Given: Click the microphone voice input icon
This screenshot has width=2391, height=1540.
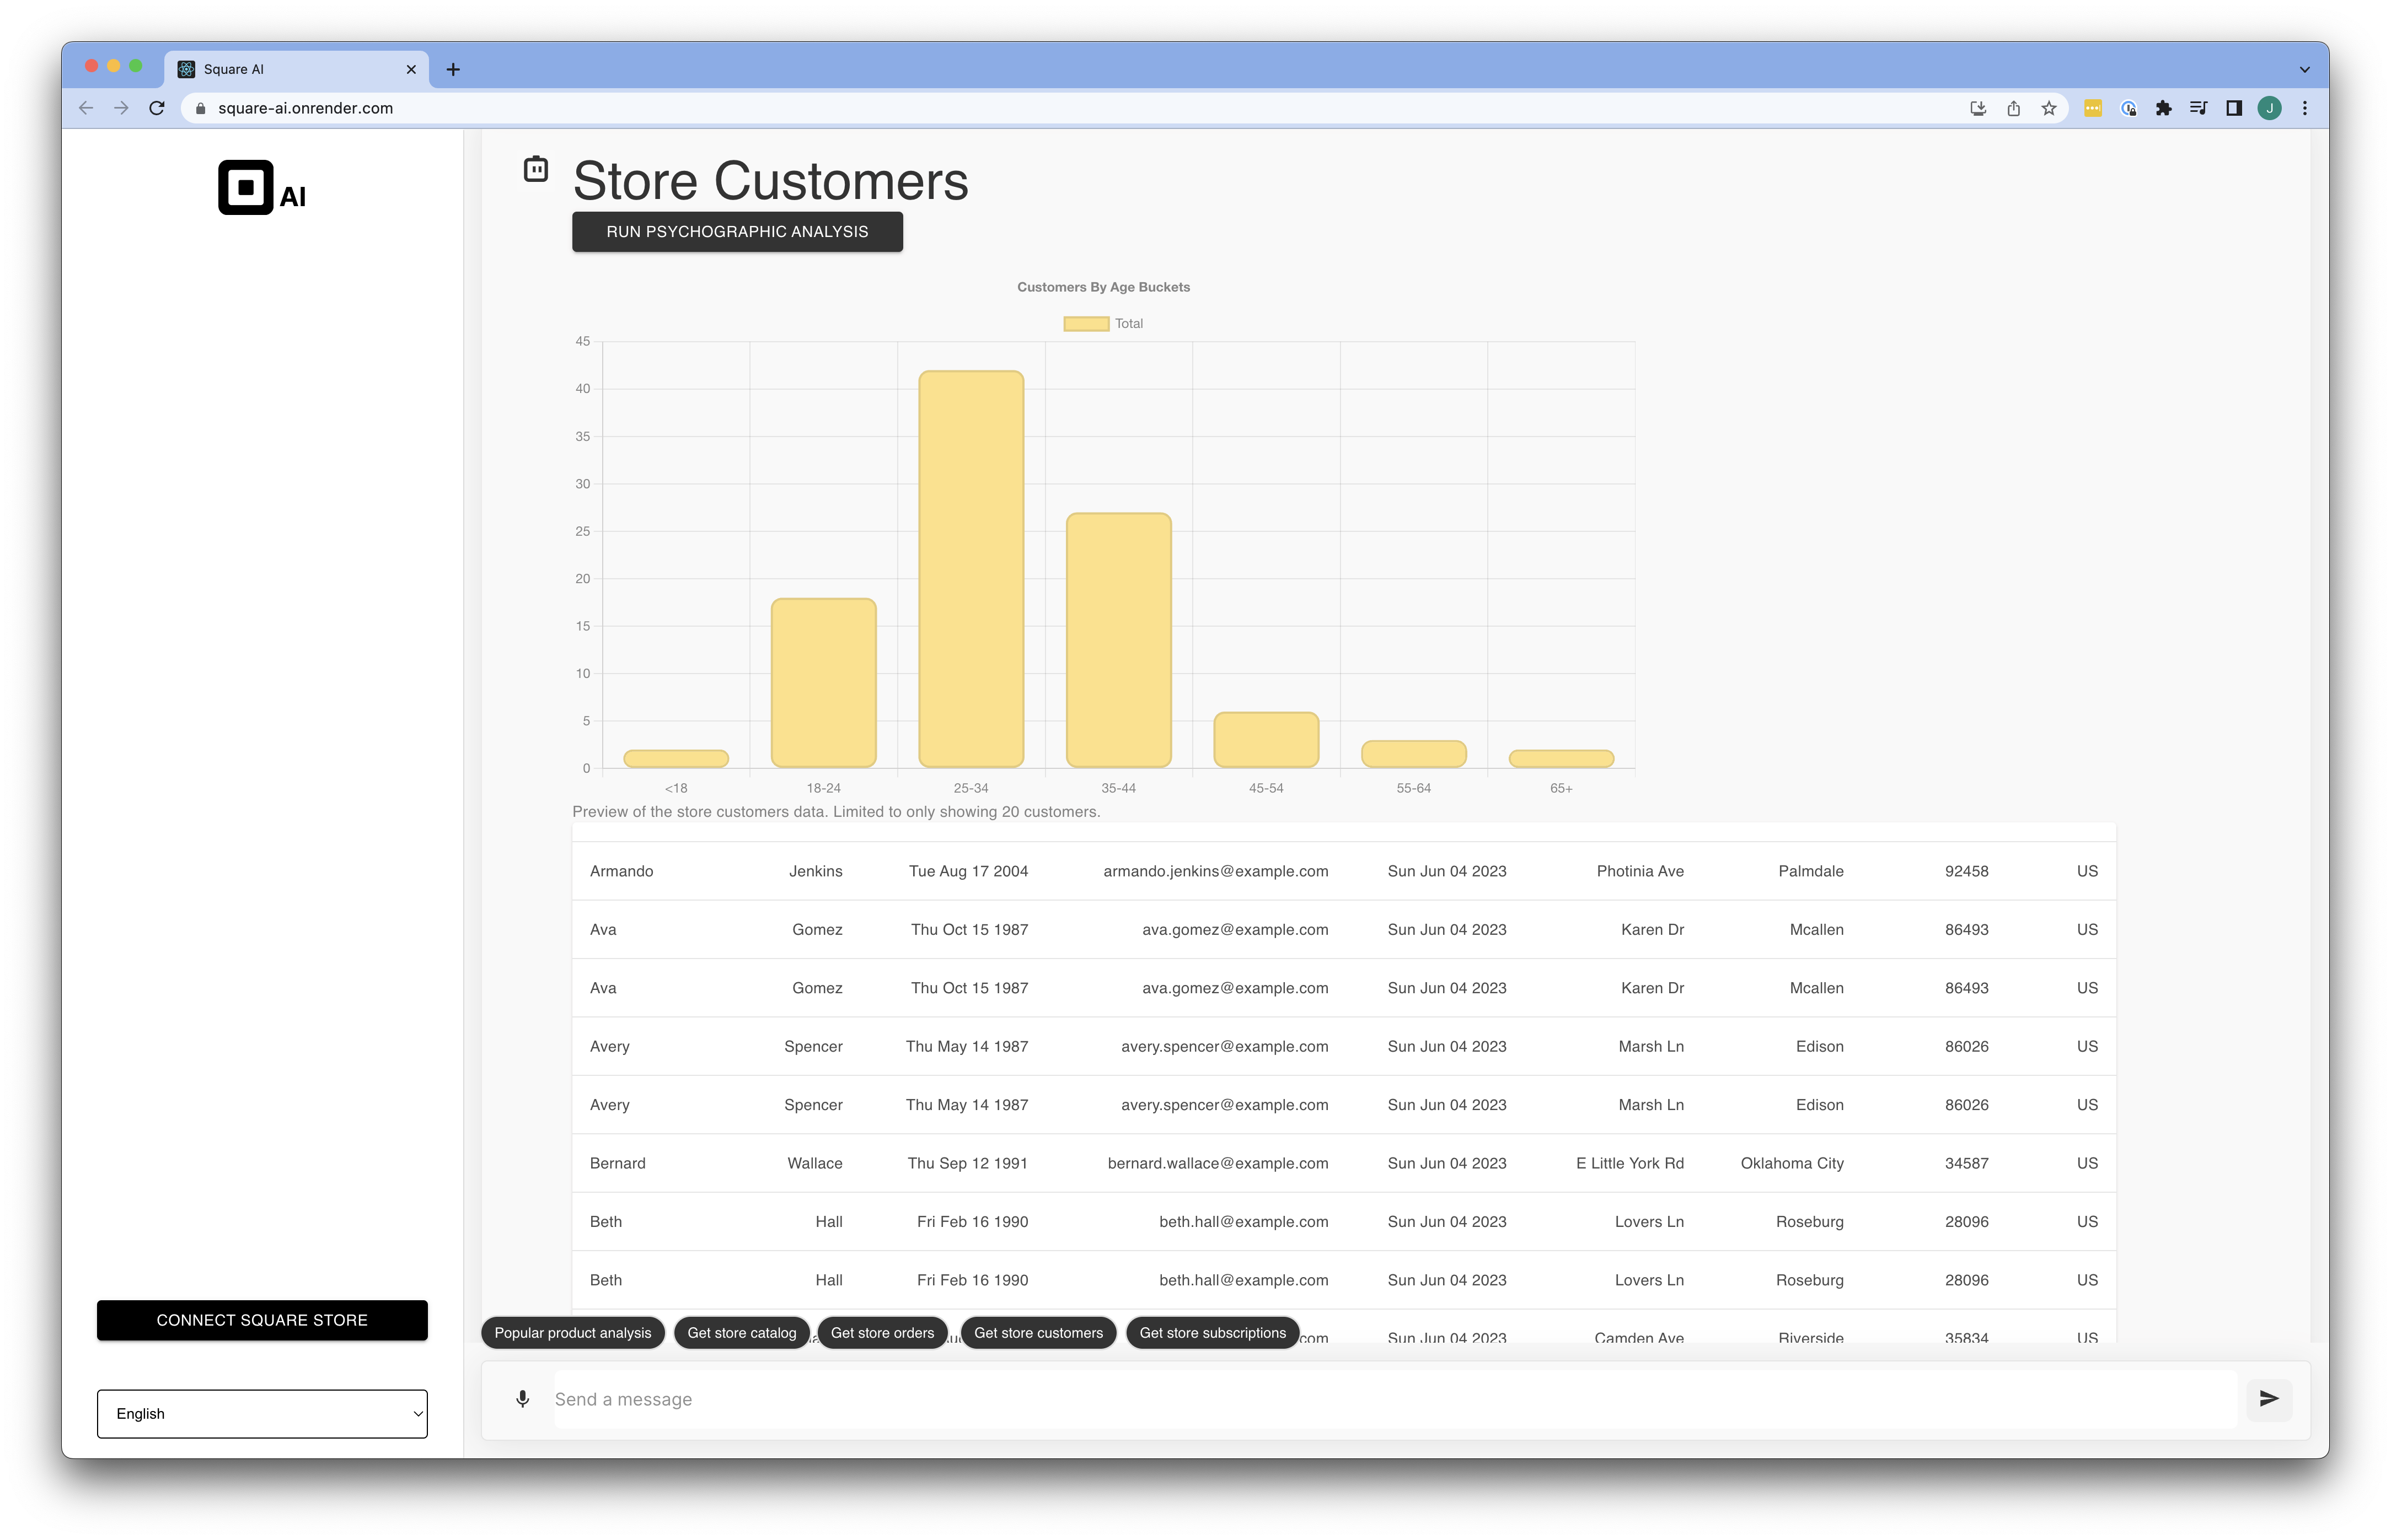Looking at the screenshot, I should (522, 1399).
